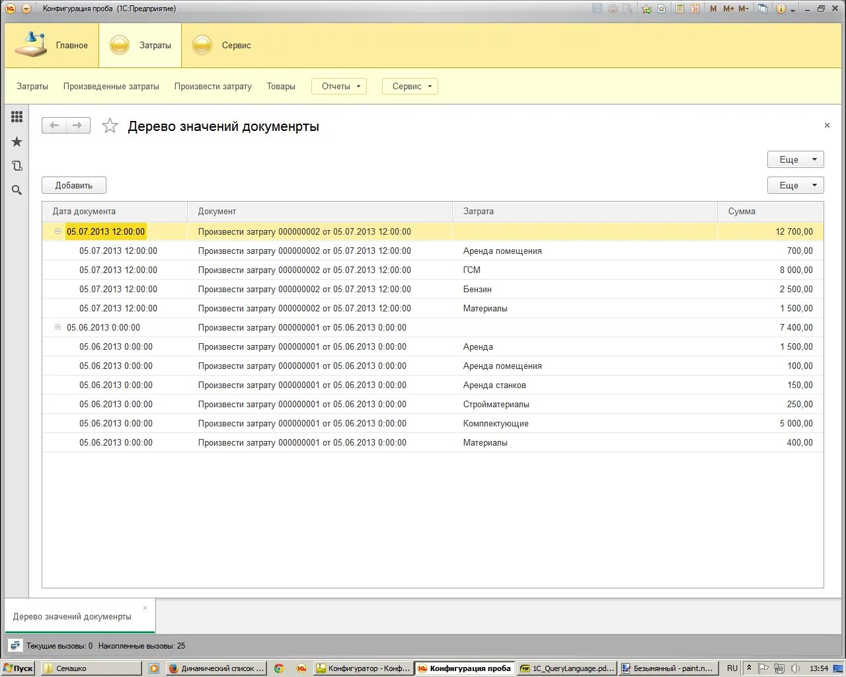Close the Дерево значений form with X

click(x=827, y=125)
